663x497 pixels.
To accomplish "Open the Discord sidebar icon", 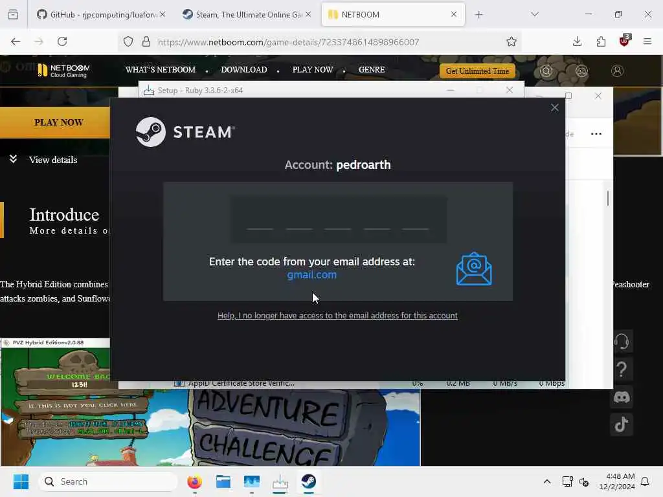I will coord(622,397).
